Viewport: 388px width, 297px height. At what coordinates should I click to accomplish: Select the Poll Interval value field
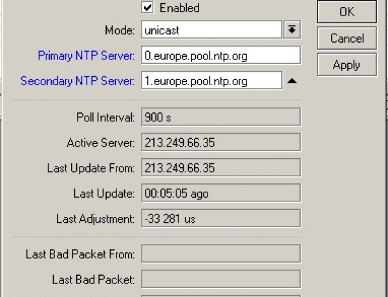pos(221,117)
